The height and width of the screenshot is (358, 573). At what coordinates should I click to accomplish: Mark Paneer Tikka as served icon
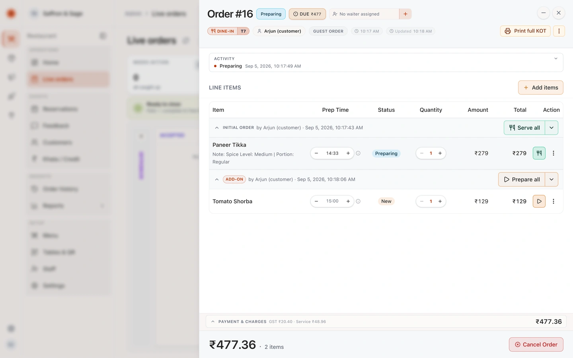[539, 153]
